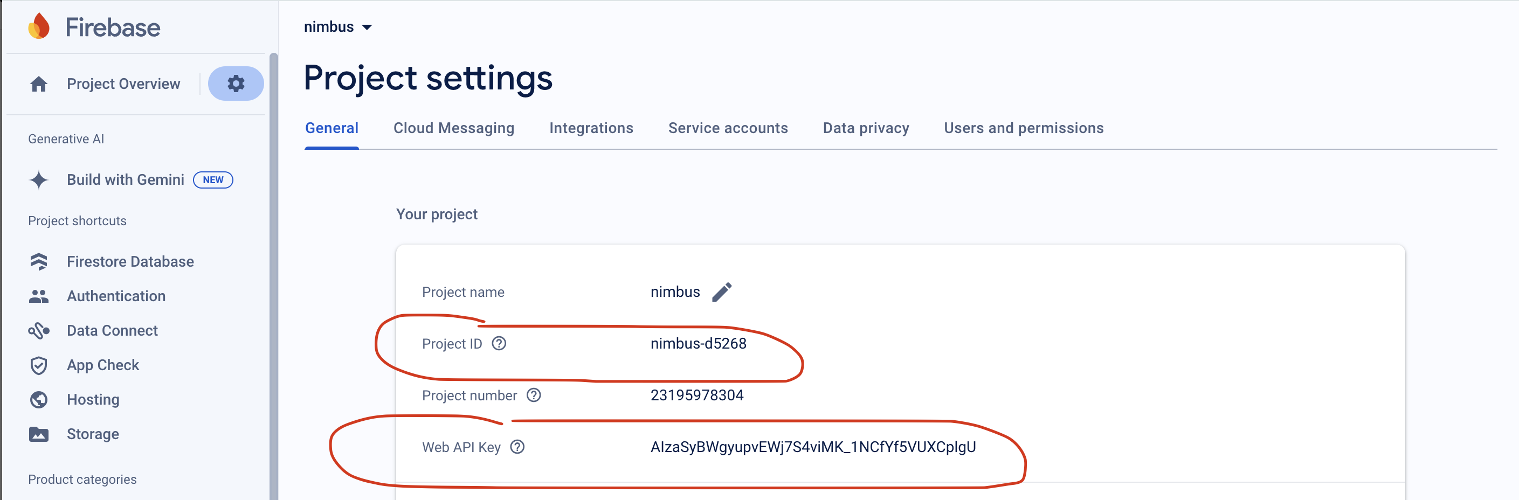Screen dimensions: 1519x500
Task: Switch to the Cloud Messaging tab
Action: 454,128
